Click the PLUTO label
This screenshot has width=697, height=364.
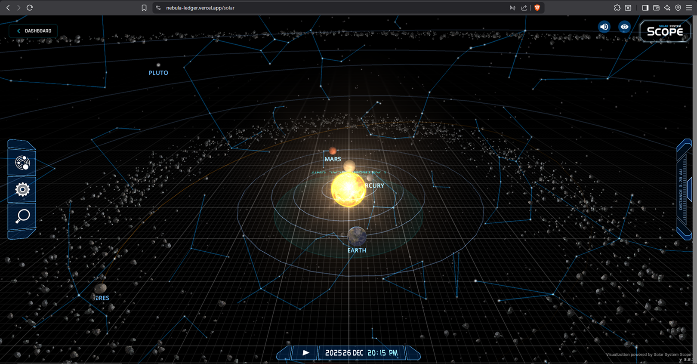(x=158, y=73)
